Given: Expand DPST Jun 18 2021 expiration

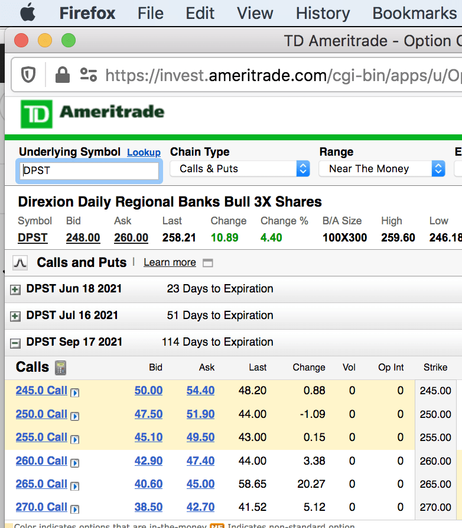Looking at the screenshot, I should click(x=15, y=289).
